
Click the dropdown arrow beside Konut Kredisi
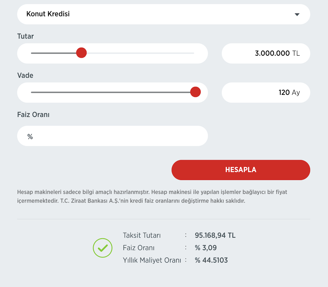[x=296, y=14]
